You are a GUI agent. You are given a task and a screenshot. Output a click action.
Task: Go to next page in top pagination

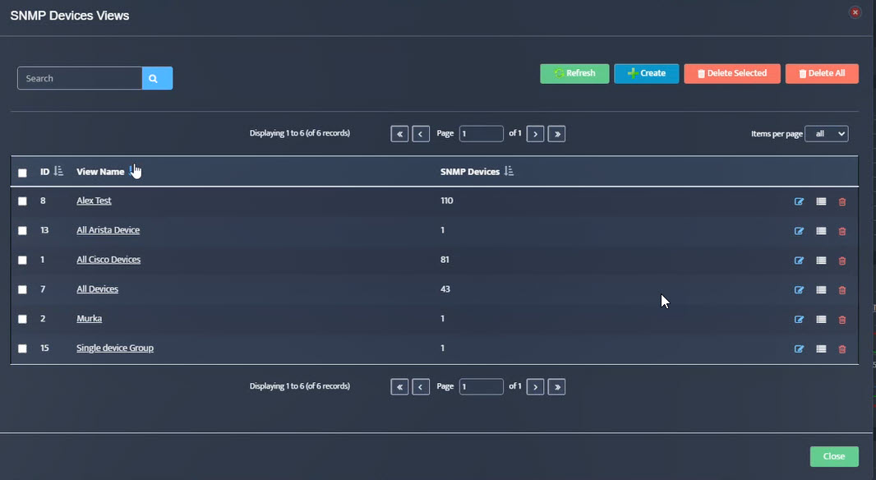point(535,134)
